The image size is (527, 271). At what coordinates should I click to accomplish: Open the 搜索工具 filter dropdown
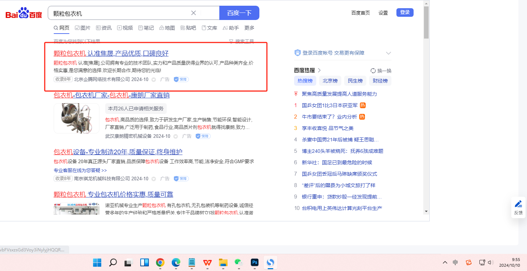click(241, 41)
